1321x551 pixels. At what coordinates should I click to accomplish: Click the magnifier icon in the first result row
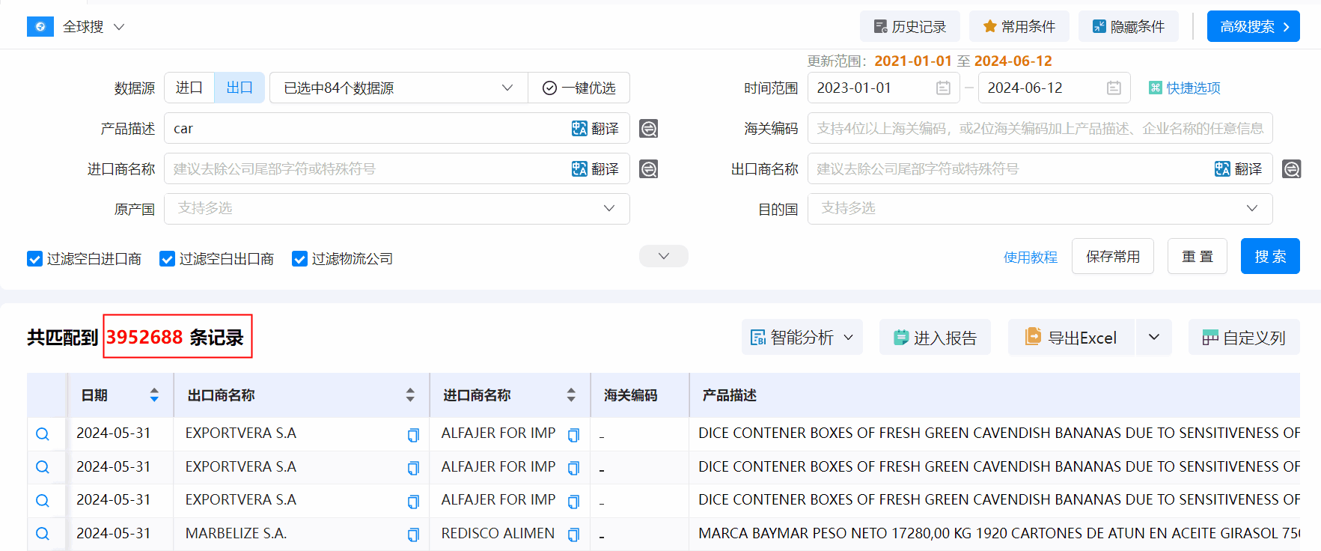click(43, 434)
